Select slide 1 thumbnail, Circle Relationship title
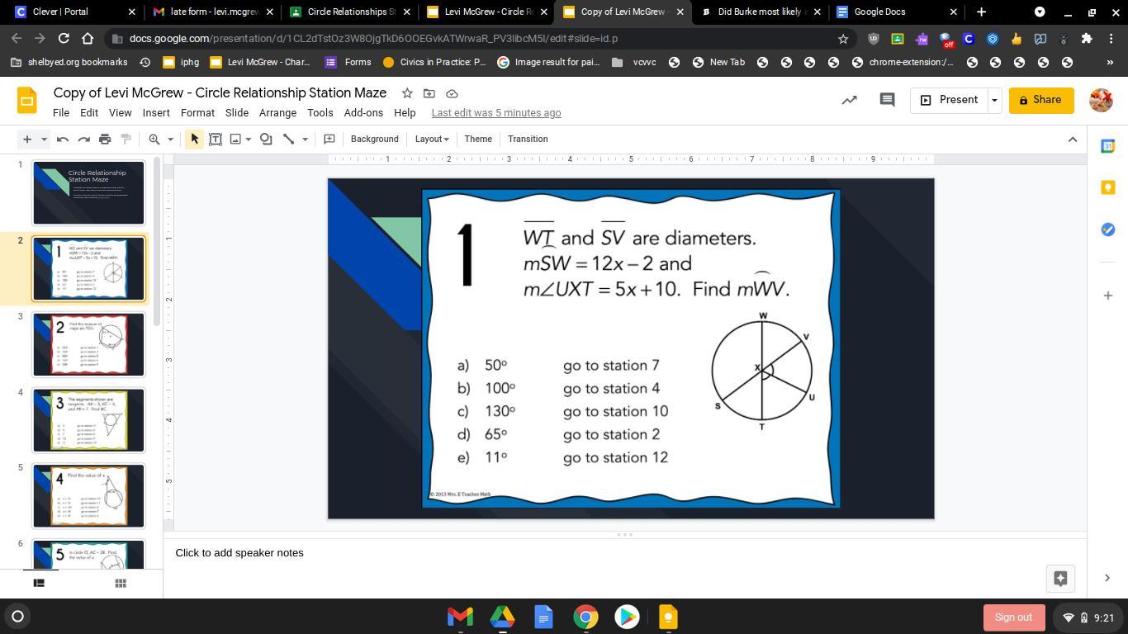1128x634 pixels. [88, 192]
